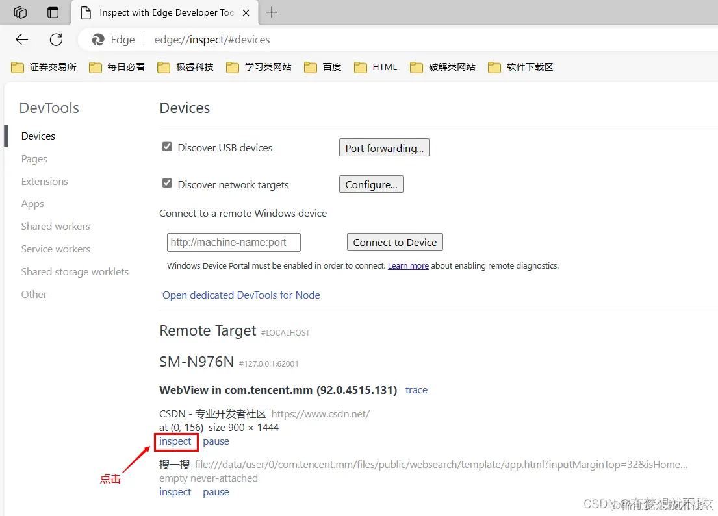Select Shared storage worklets in the sidebar
The image size is (718, 516).
click(75, 272)
